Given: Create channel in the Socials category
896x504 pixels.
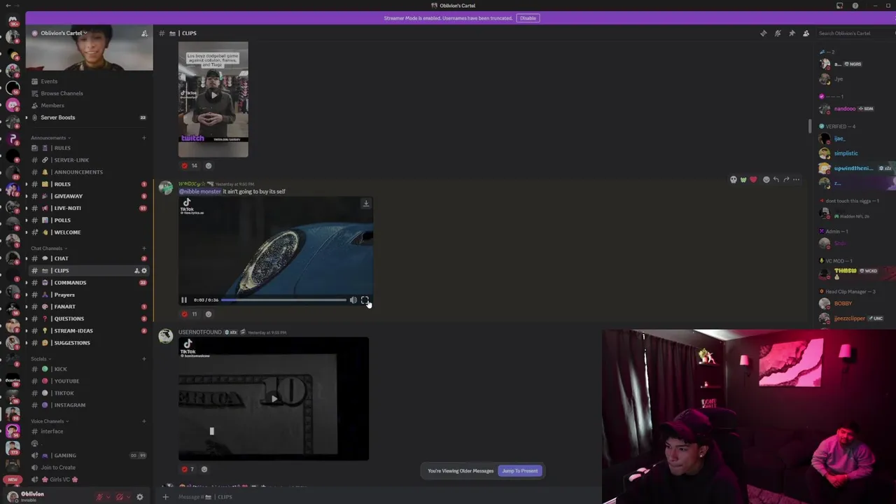Looking at the screenshot, I should (x=144, y=359).
